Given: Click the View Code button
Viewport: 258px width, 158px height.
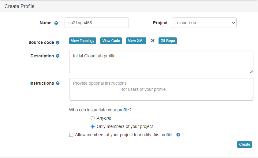Looking at the screenshot, I should 111,41.
